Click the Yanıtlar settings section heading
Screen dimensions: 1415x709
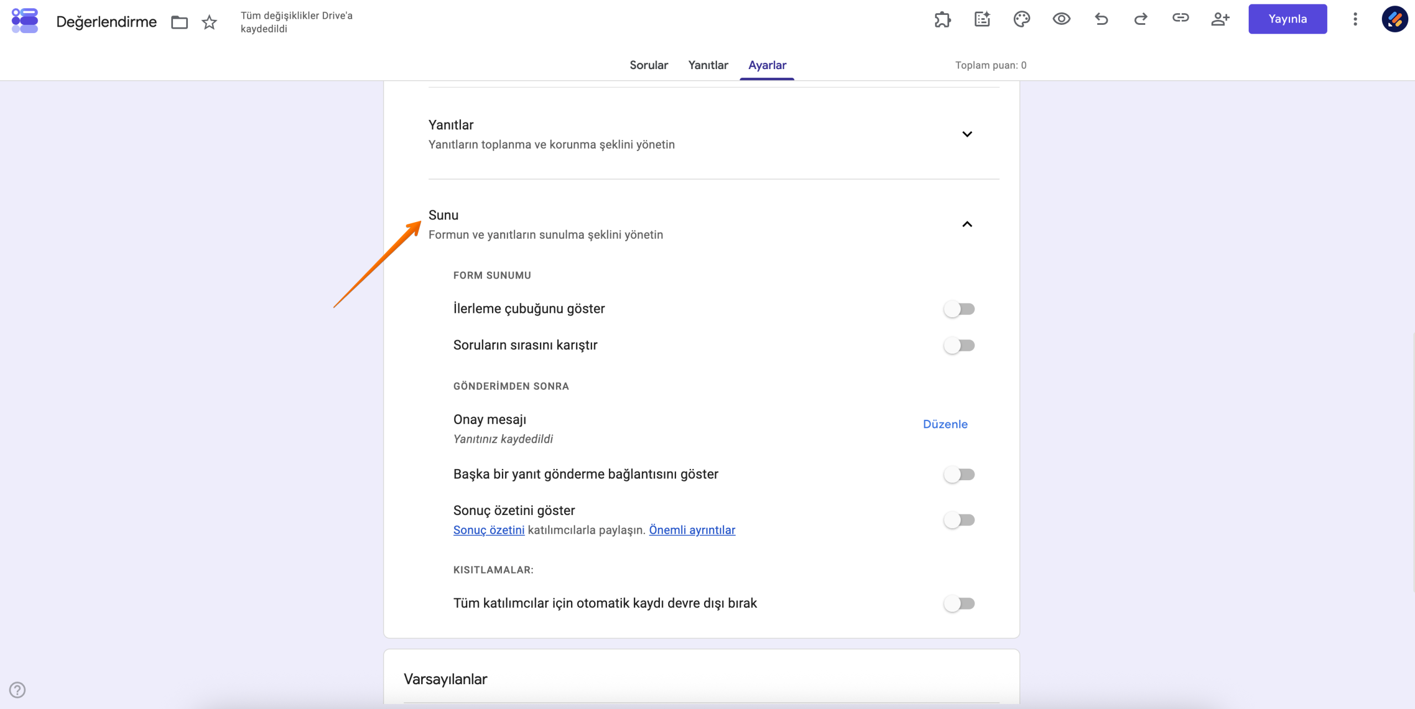[x=451, y=125]
